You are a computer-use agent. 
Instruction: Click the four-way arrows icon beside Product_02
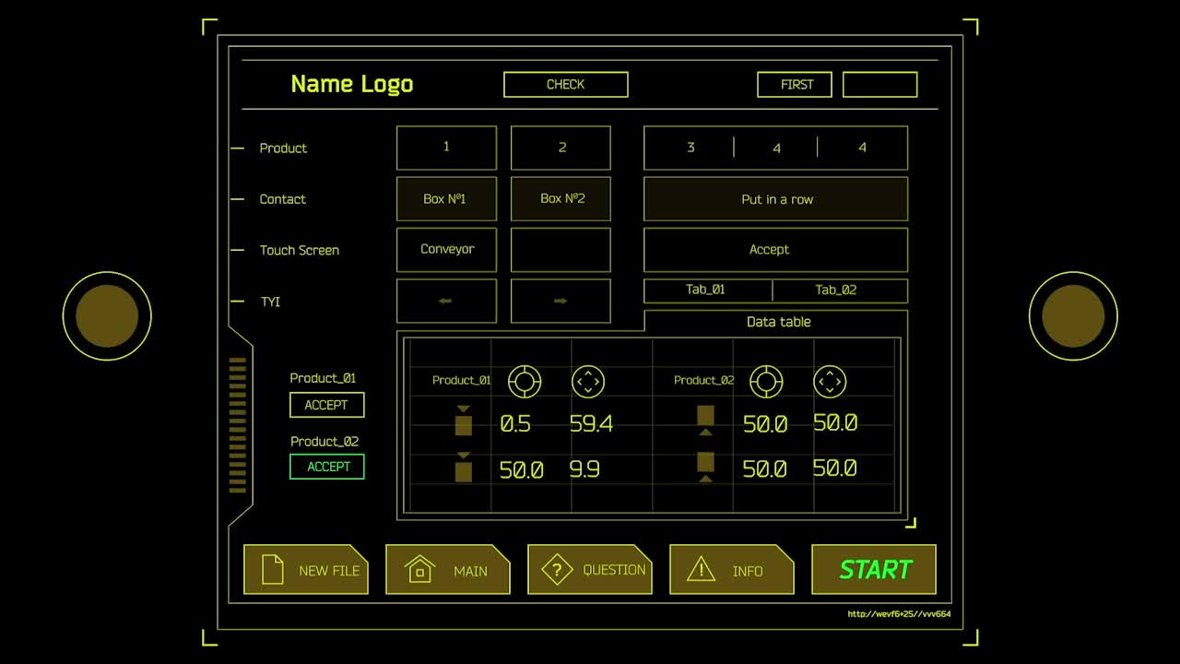click(830, 381)
